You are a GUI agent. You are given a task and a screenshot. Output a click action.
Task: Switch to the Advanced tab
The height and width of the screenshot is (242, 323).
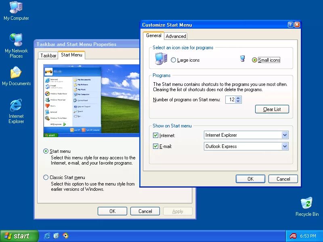pyautogui.click(x=176, y=36)
